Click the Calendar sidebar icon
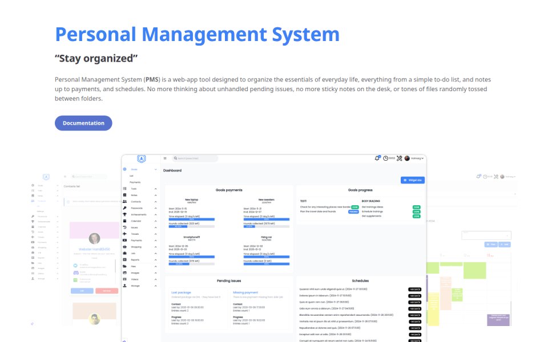 [124, 221]
